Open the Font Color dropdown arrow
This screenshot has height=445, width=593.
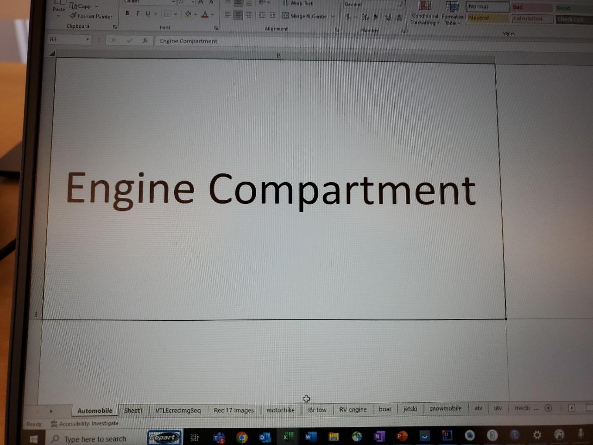click(x=213, y=14)
